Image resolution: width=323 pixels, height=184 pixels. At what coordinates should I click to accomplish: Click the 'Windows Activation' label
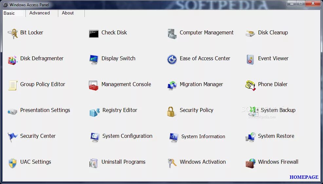(203, 162)
